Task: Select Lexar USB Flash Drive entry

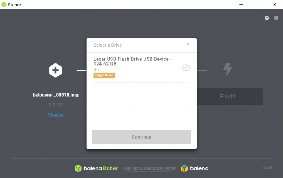Action: (x=141, y=68)
